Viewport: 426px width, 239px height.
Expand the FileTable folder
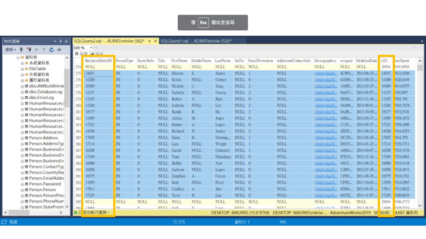pyautogui.click(x=22, y=69)
